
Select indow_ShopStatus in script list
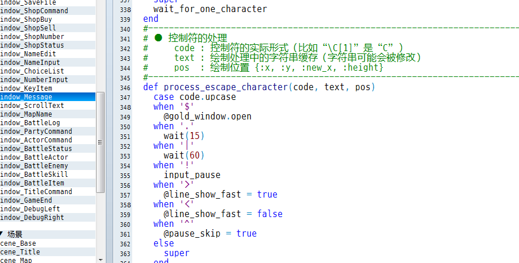pos(48,45)
